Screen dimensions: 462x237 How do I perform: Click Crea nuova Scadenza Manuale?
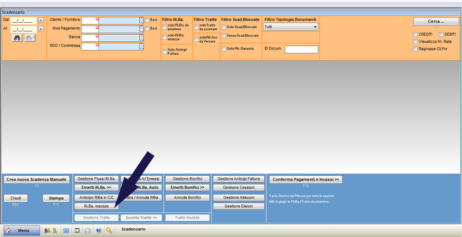point(36,180)
